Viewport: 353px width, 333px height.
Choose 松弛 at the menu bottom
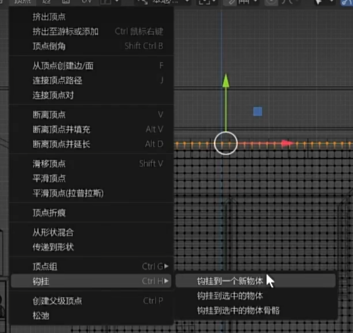[x=40, y=315]
